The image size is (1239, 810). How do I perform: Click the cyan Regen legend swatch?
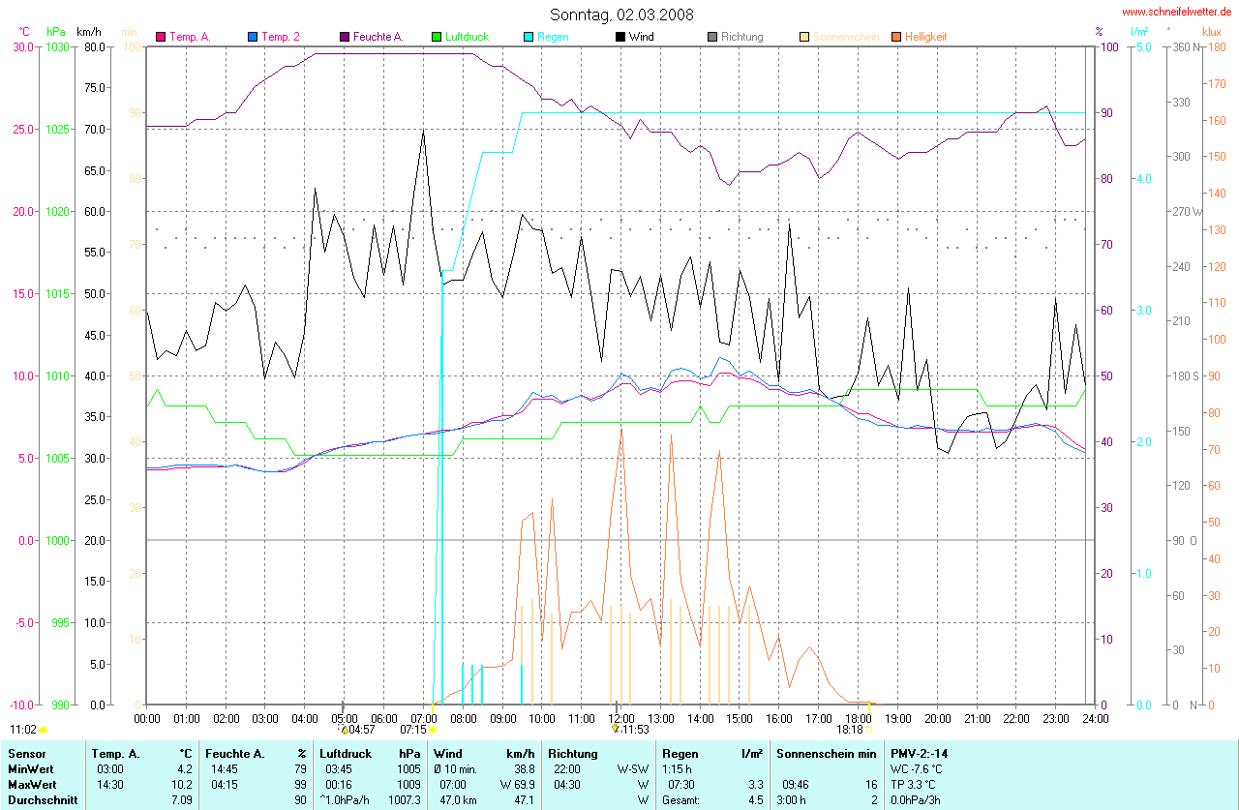coord(529,37)
